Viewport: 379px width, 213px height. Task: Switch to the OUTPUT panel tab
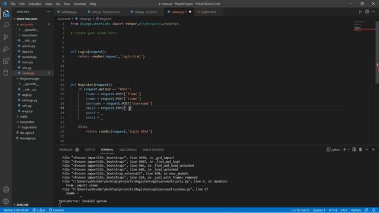click(x=89, y=150)
